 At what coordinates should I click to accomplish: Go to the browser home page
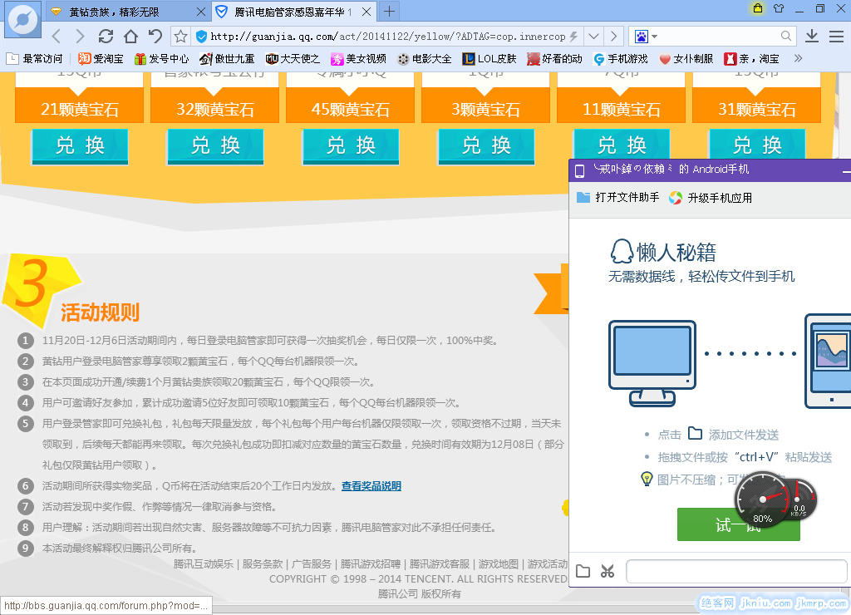tap(130, 36)
